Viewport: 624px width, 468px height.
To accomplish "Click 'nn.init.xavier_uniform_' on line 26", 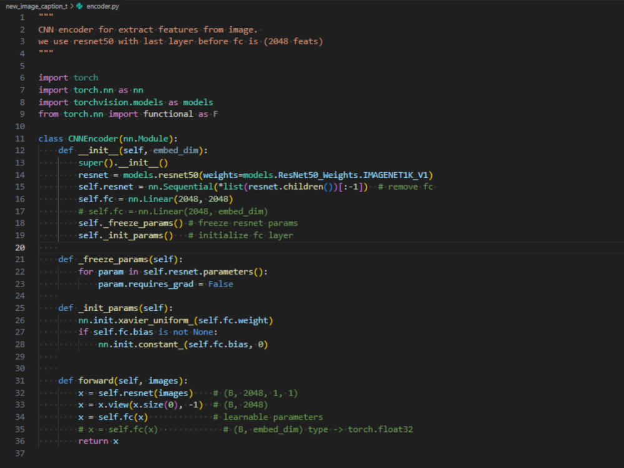I will tap(135, 320).
